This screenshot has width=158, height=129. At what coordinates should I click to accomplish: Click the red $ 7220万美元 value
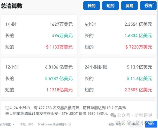pyautogui.click(x=139, y=47)
